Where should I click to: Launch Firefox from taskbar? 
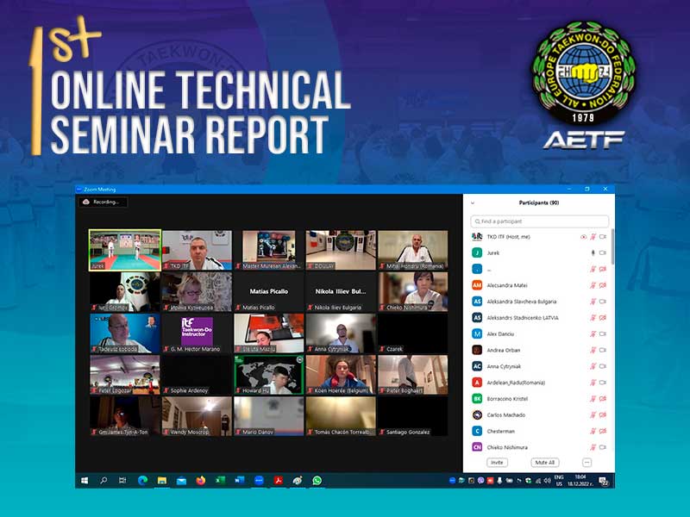coord(201,481)
